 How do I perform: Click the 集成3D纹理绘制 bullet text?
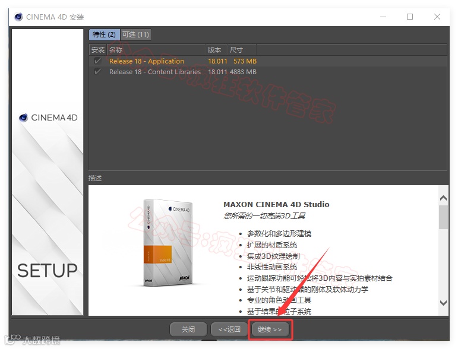273,256
